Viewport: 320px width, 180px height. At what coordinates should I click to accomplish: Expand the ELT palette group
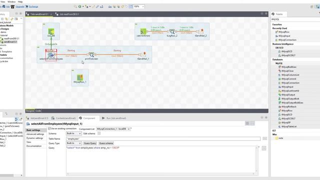pos(274,130)
